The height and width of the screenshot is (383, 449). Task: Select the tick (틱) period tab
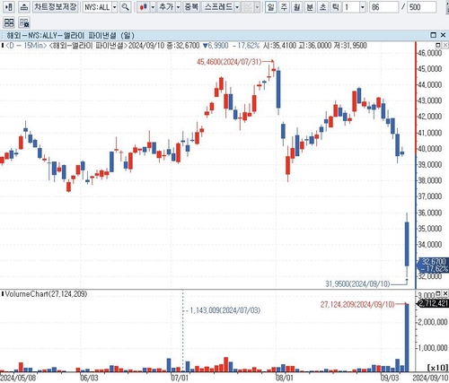click(336, 7)
